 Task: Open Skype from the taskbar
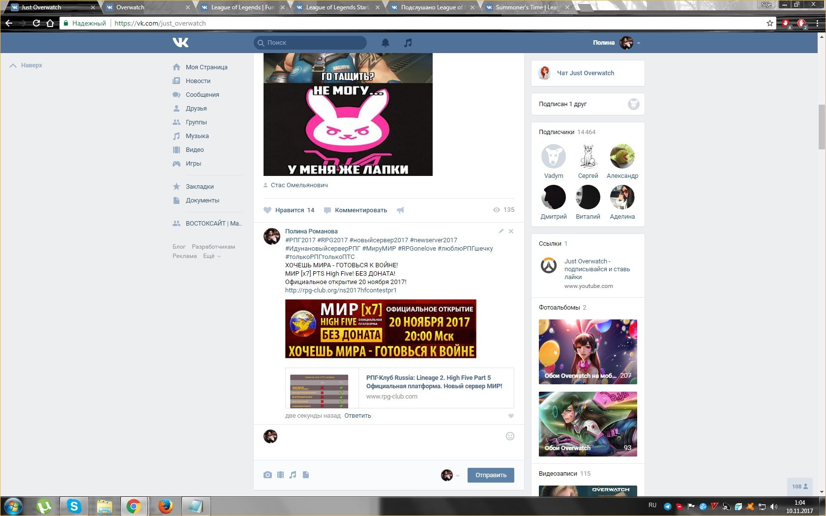pos(74,506)
